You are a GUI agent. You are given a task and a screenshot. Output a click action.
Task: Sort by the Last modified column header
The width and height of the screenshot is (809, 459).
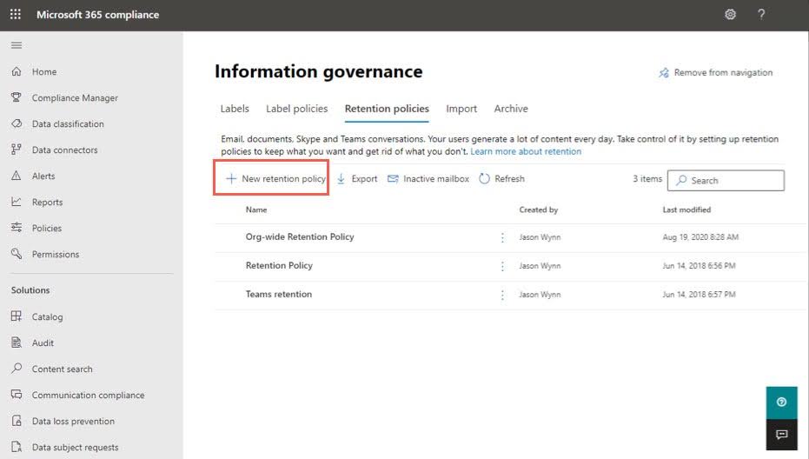686,210
